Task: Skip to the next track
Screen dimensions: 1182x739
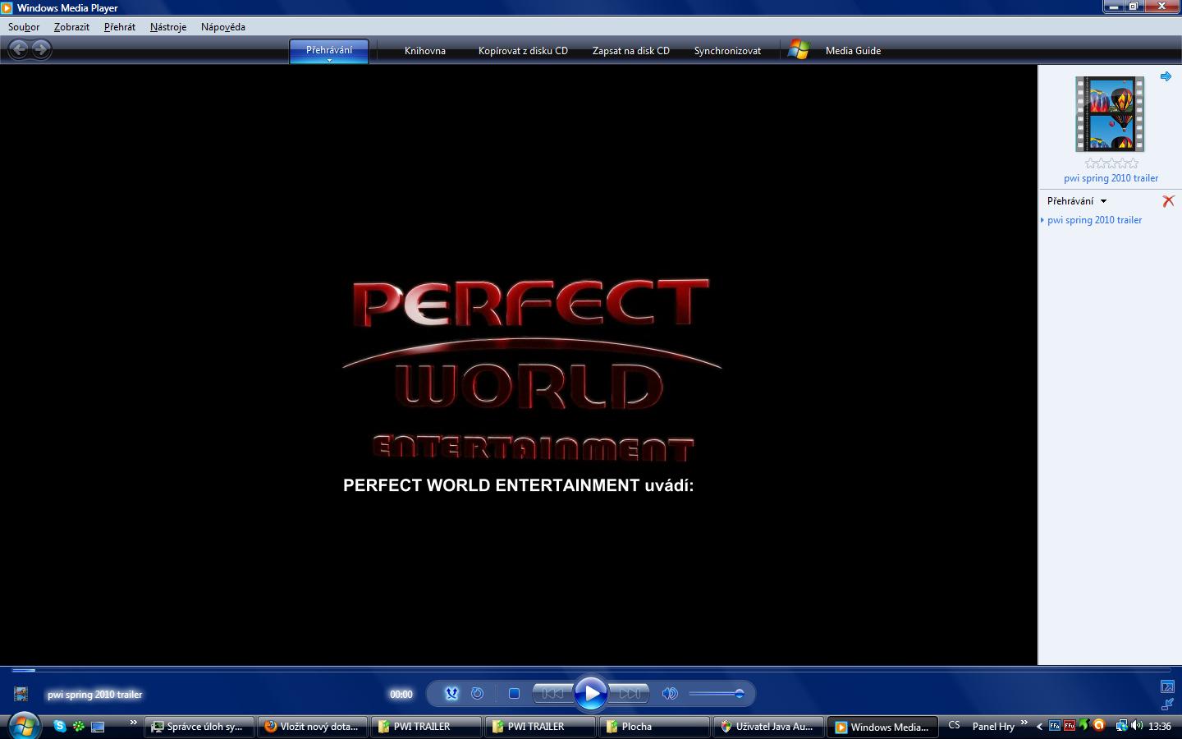Action: (630, 694)
